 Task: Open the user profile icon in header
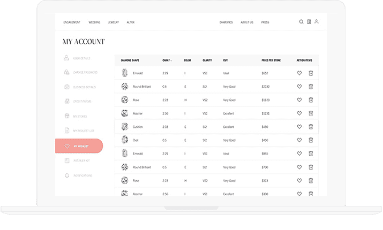[317, 22]
